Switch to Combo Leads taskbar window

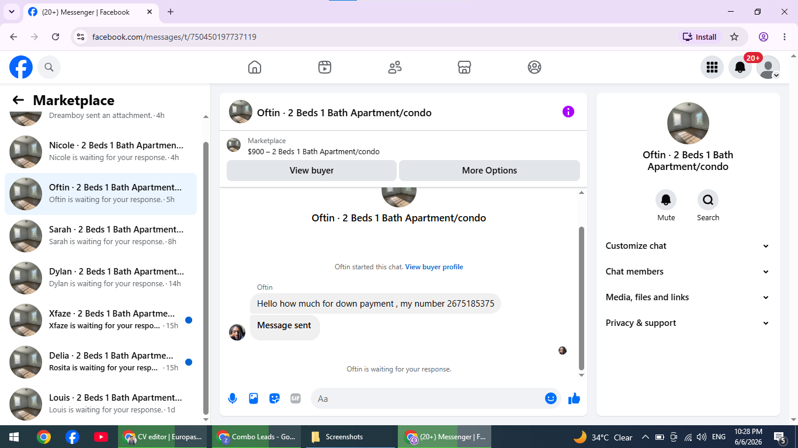pos(256,437)
